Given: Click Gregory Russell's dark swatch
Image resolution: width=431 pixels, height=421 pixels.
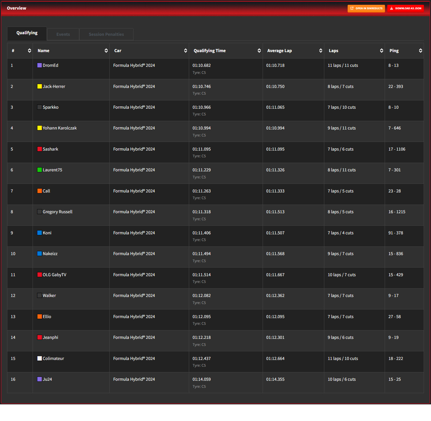Looking at the screenshot, I should pyautogui.click(x=40, y=212).
